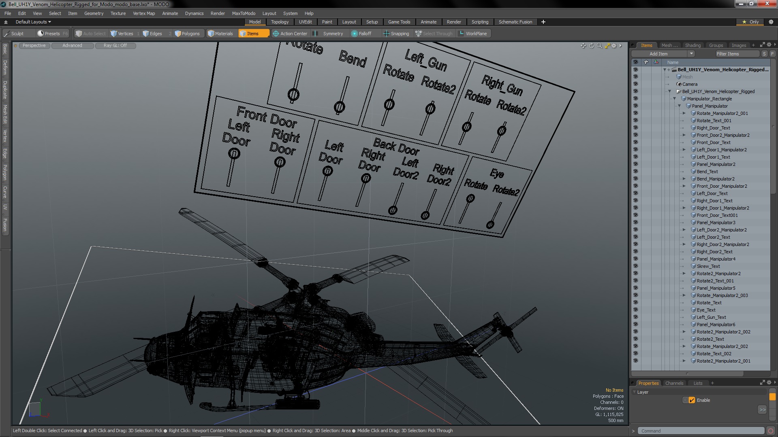Click the viewport zoom magnifier icon
The image size is (778, 437).
(599, 46)
